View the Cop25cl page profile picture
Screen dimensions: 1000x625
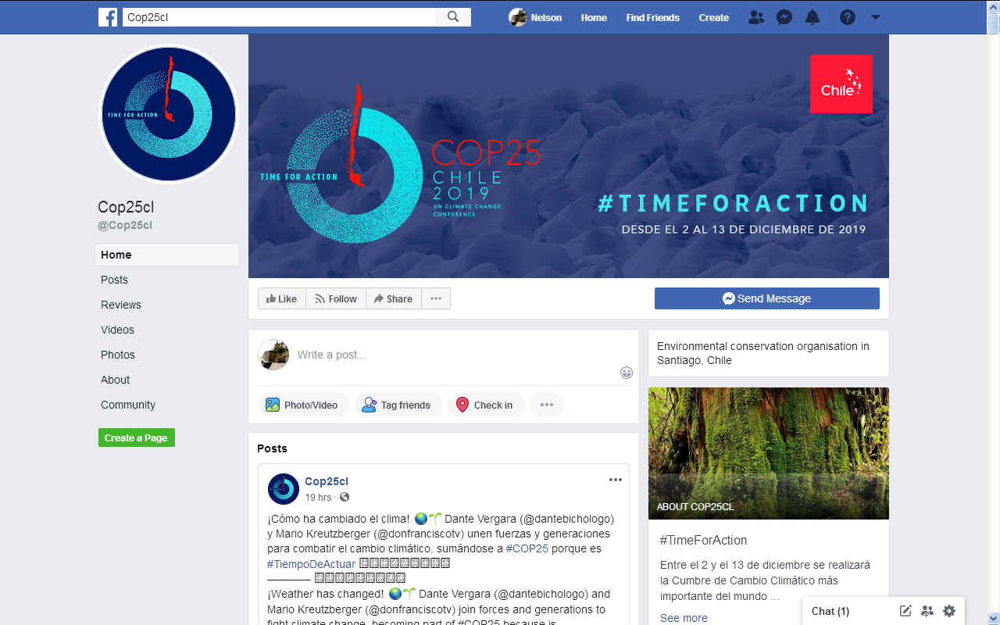[168, 114]
